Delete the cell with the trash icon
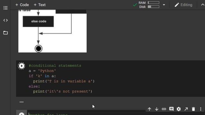The width and height of the screenshot is (205, 115). point(193,109)
